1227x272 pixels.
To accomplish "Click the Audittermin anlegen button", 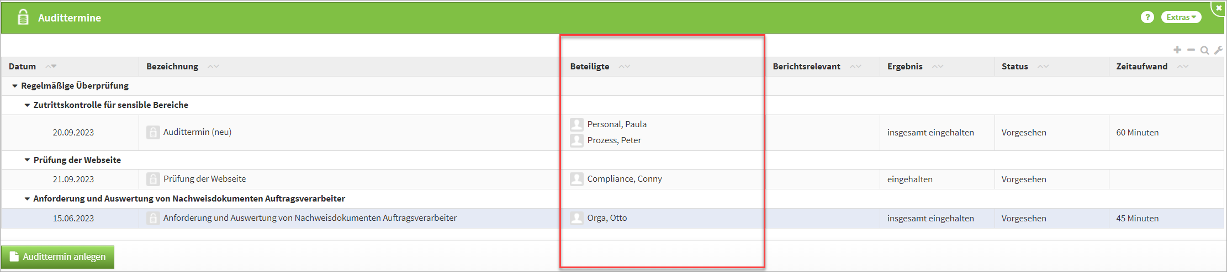I will (58, 257).
